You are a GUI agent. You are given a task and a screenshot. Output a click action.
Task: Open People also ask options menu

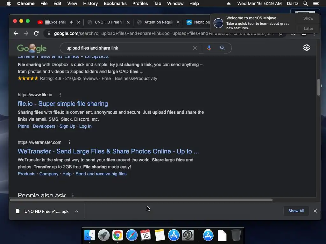coord(73,195)
